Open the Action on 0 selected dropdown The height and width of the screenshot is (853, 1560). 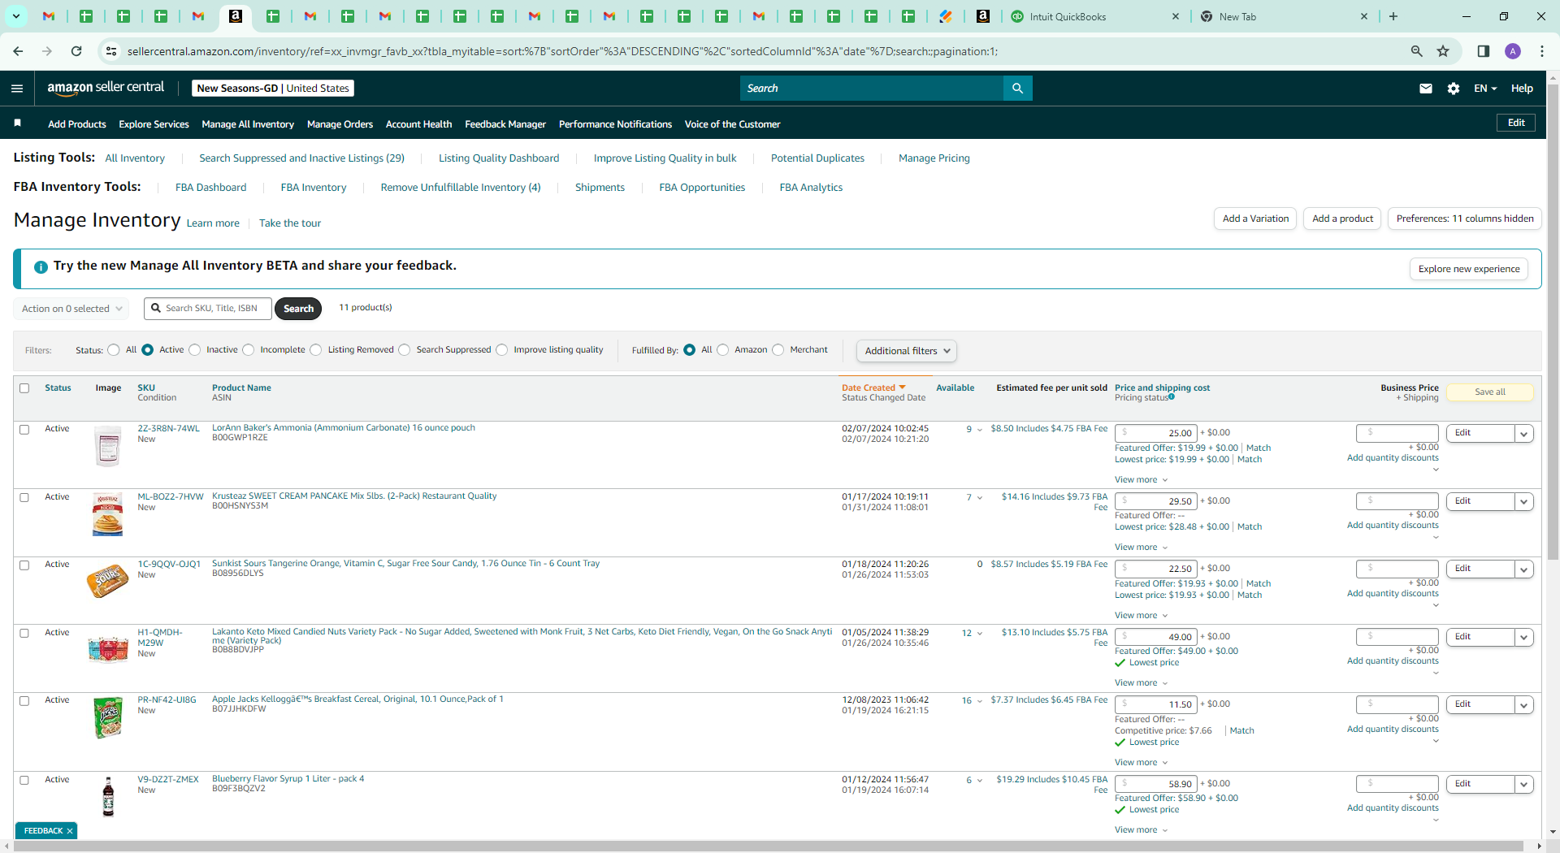point(71,309)
